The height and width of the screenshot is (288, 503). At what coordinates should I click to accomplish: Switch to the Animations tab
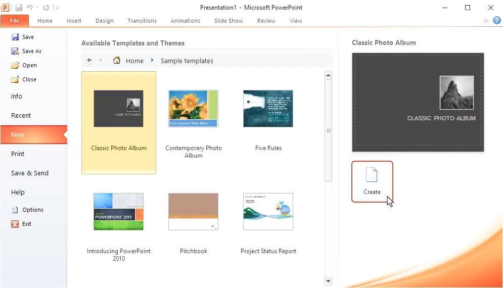point(186,21)
